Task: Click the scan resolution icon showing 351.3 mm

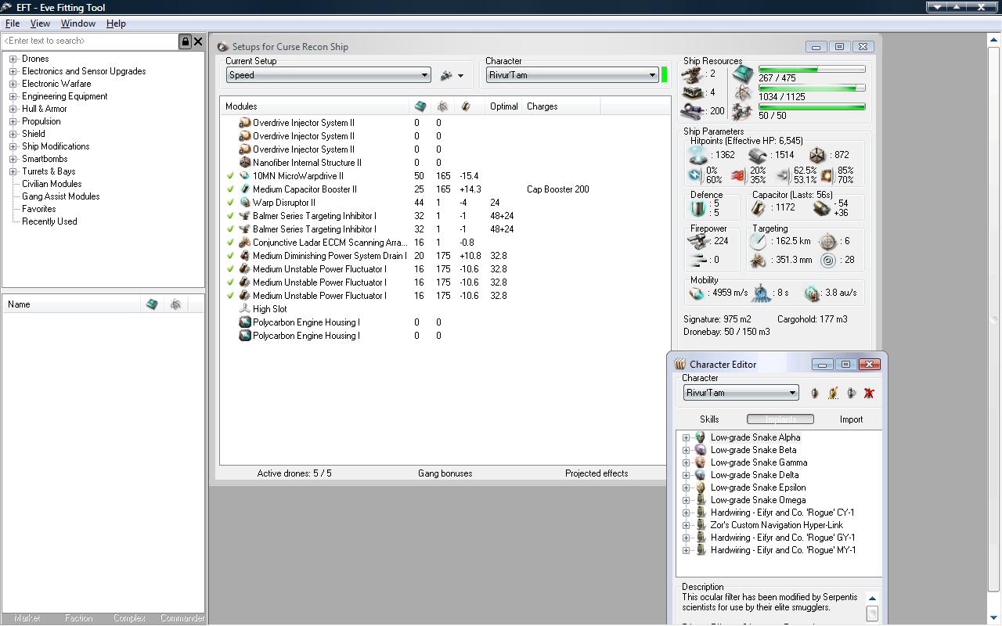Action: (x=758, y=260)
